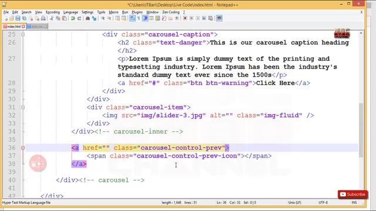Open the Settings menu
The image size is (376, 211).
coord(88,12)
